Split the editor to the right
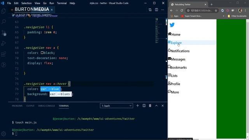This screenshot has width=249, height=140. coord(156,10)
